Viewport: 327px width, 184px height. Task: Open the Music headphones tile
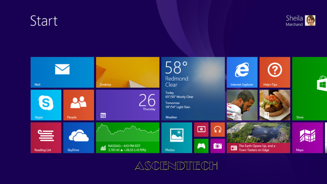click(218, 129)
